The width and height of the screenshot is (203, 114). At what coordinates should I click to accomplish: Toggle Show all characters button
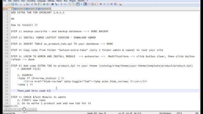point(82,4)
